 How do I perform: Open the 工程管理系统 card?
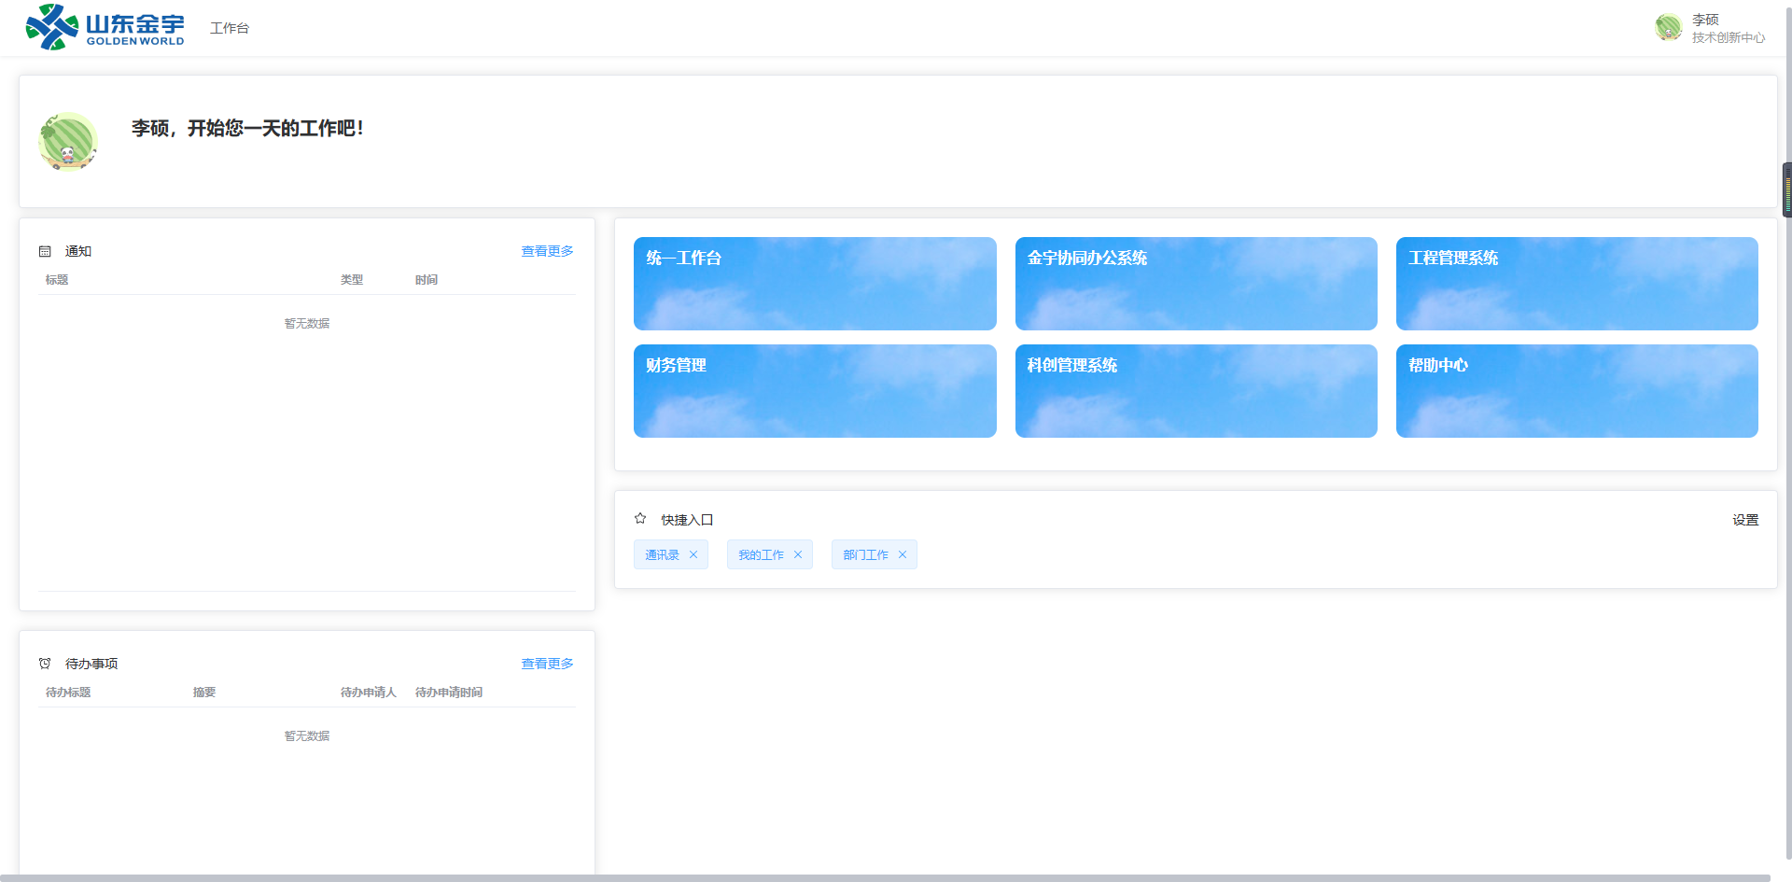(1577, 284)
